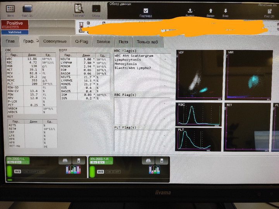Click green status indicator of XN-2000-1-L
This screenshot has height=209, width=279.
pos(9,171)
